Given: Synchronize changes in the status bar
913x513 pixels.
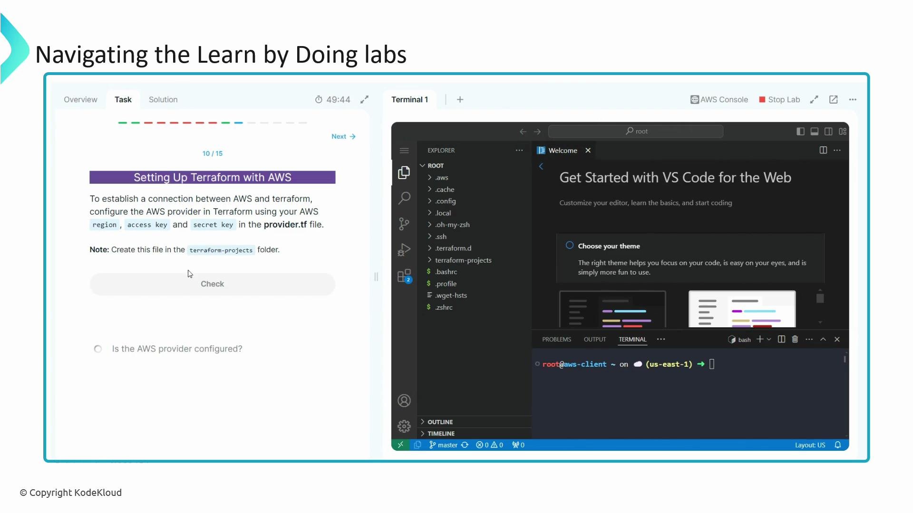Looking at the screenshot, I should coord(465,445).
